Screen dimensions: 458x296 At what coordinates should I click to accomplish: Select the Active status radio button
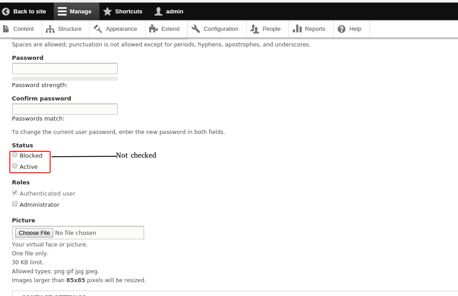15,166
